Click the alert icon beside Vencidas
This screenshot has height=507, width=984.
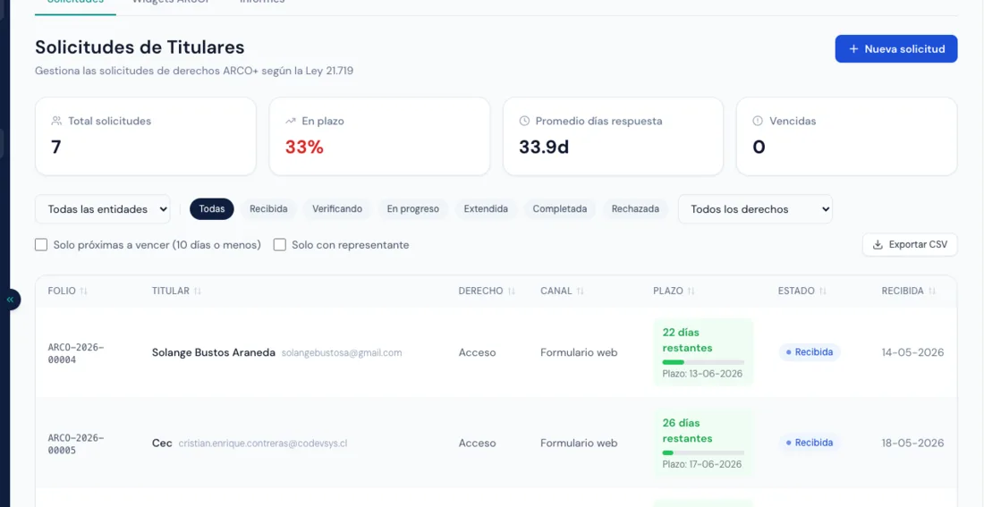coord(758,121)
